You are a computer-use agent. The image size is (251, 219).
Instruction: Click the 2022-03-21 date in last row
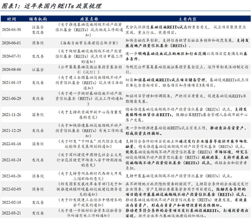11,213
